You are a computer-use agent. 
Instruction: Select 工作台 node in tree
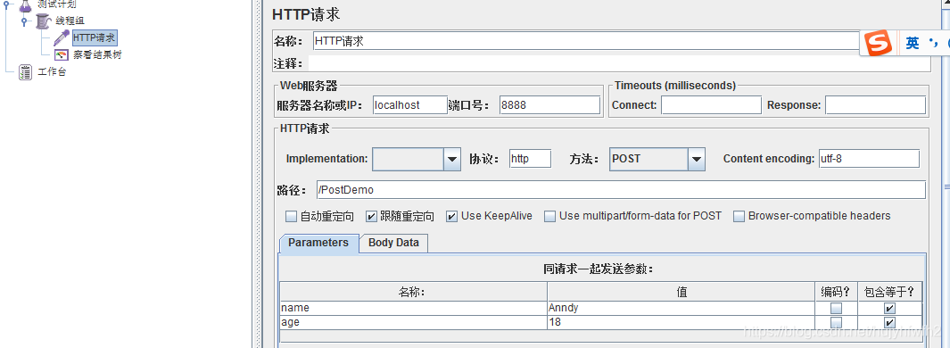(52, 72)
